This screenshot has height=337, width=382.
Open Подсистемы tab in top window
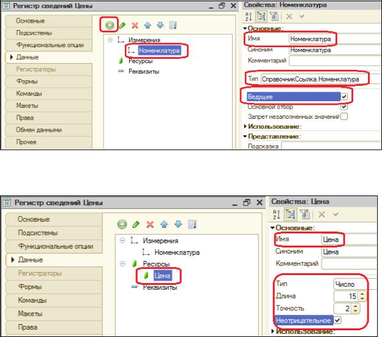(x=49, y=33)
